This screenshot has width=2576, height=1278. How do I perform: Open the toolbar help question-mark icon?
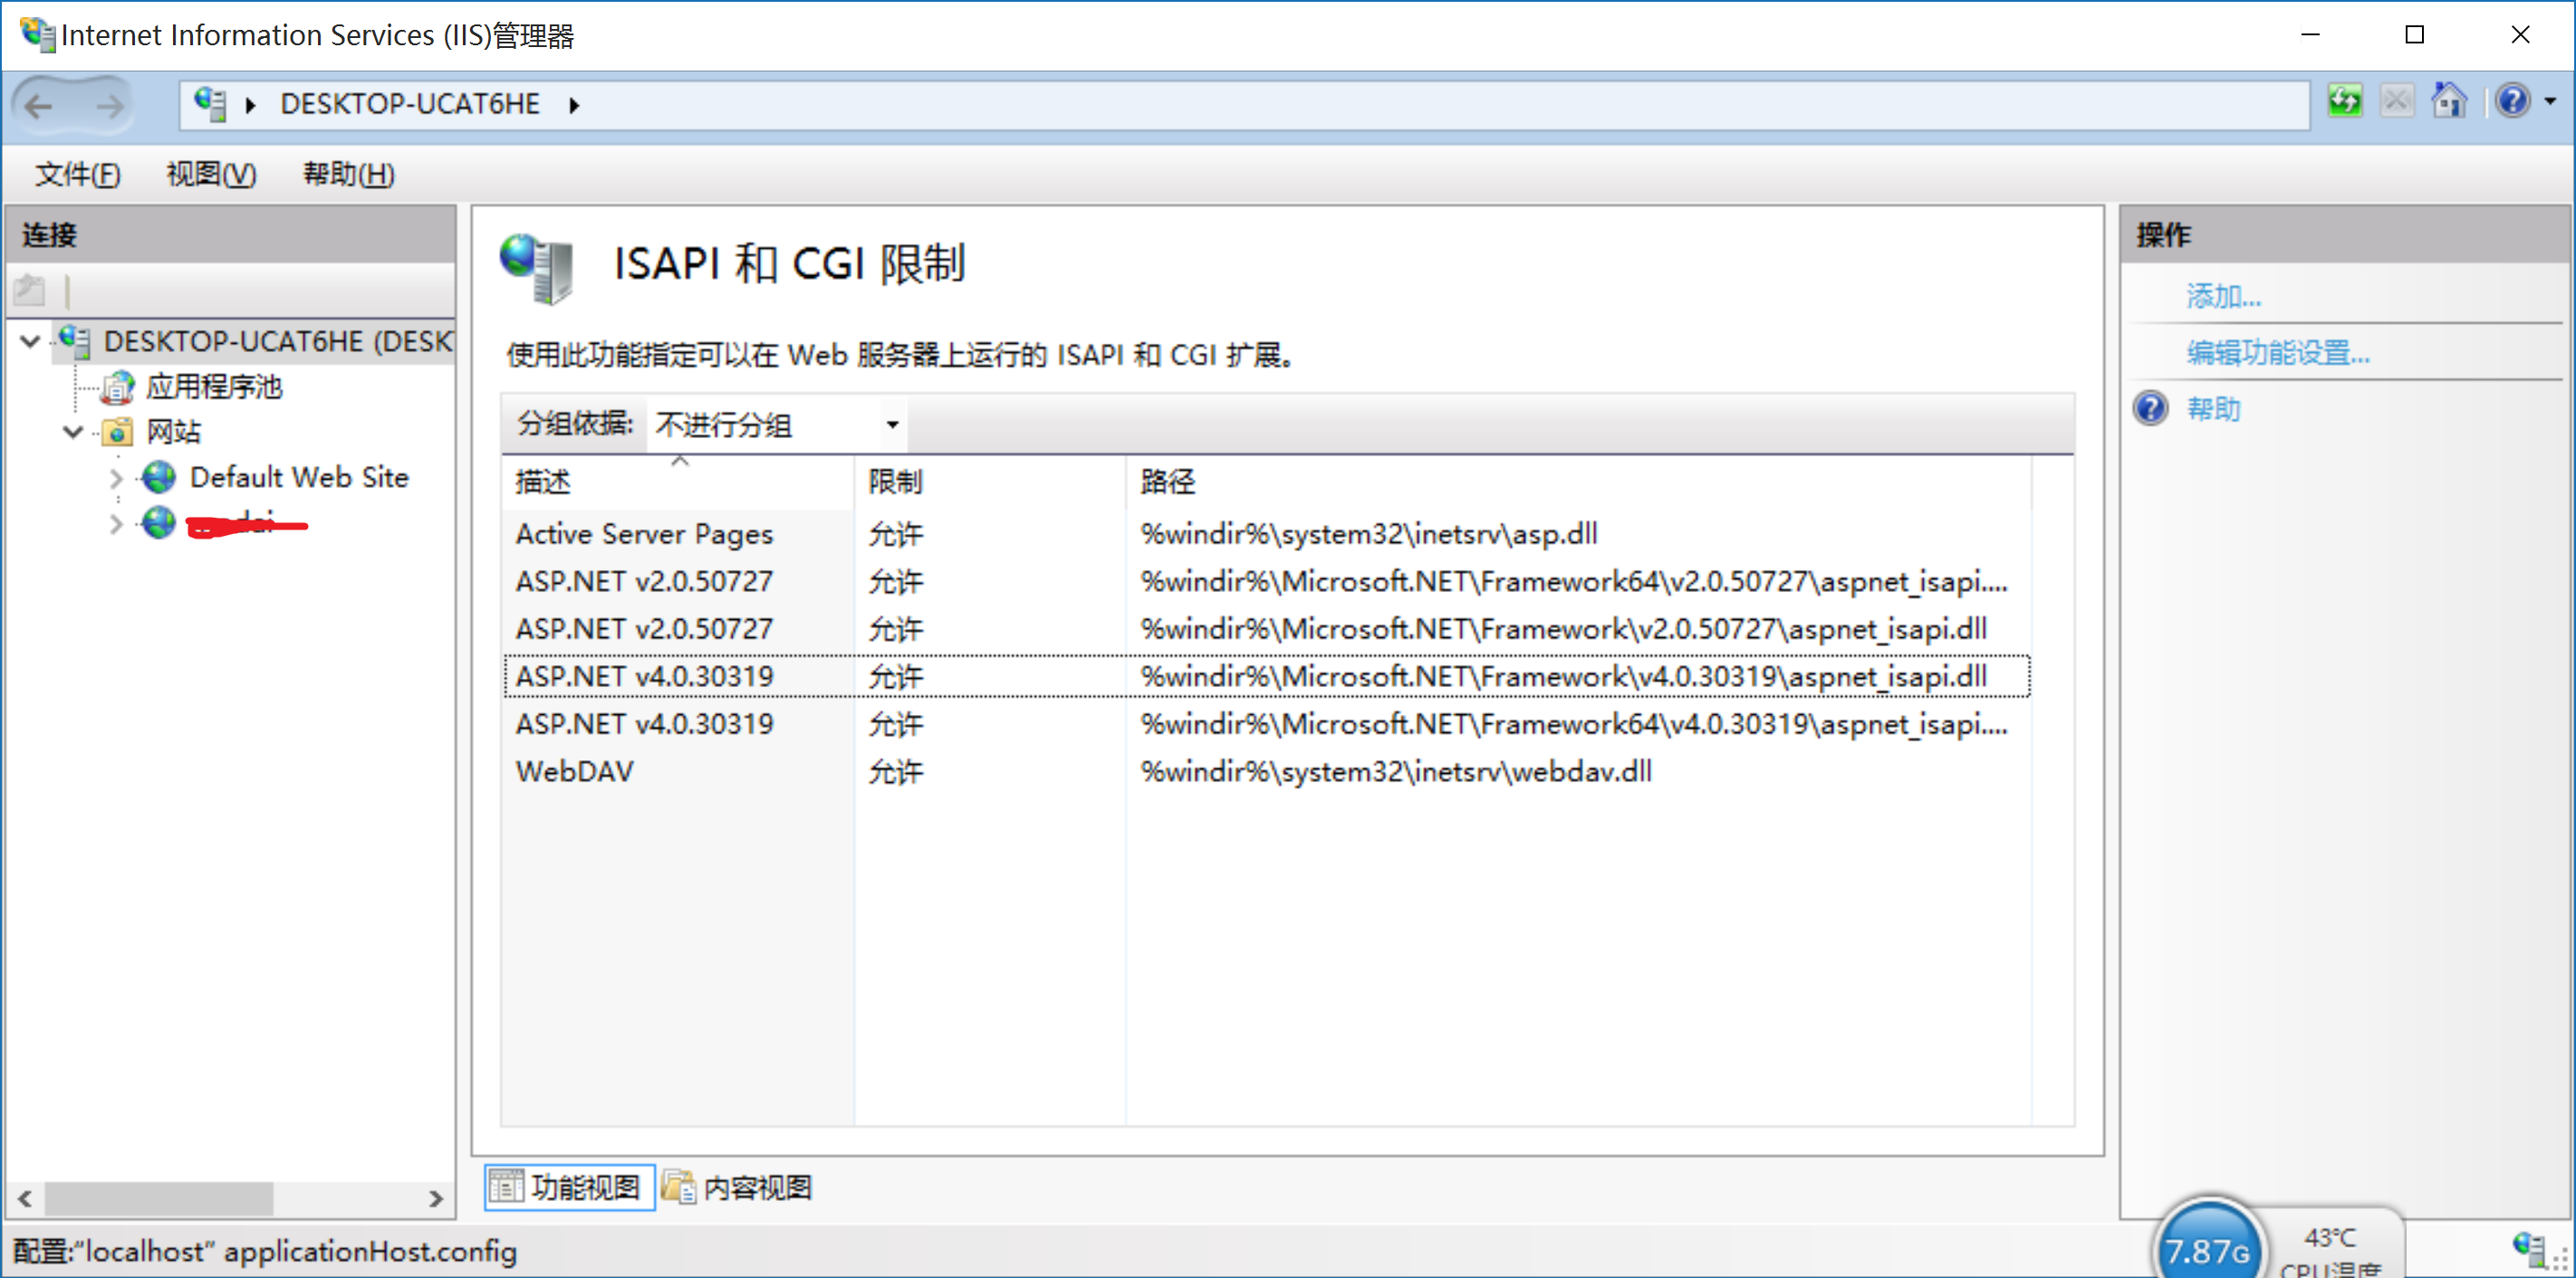coord(2512,101)
